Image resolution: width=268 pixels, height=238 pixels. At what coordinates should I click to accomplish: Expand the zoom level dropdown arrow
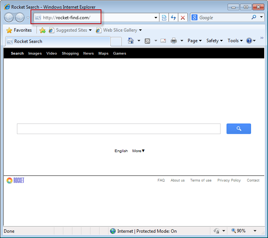(x=255, y=231)
